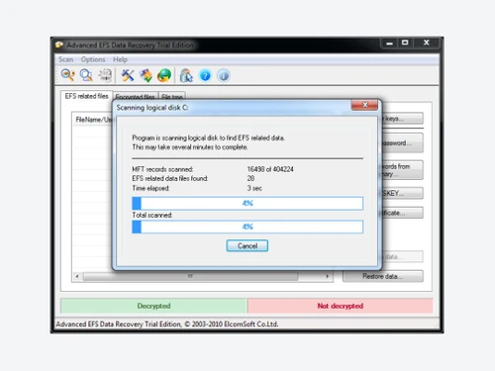Minimize the Advanced EFS Data Recovery window

point(389,43)
